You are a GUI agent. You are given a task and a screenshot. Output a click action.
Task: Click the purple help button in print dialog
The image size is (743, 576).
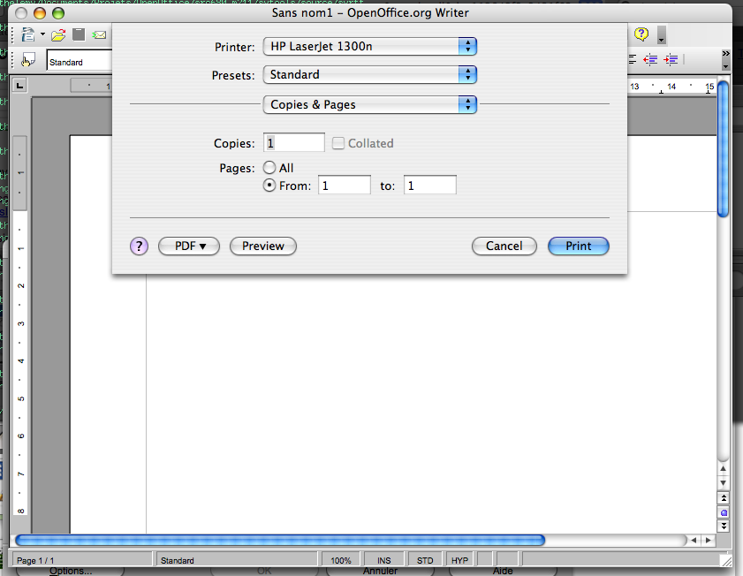click(139, 246)
